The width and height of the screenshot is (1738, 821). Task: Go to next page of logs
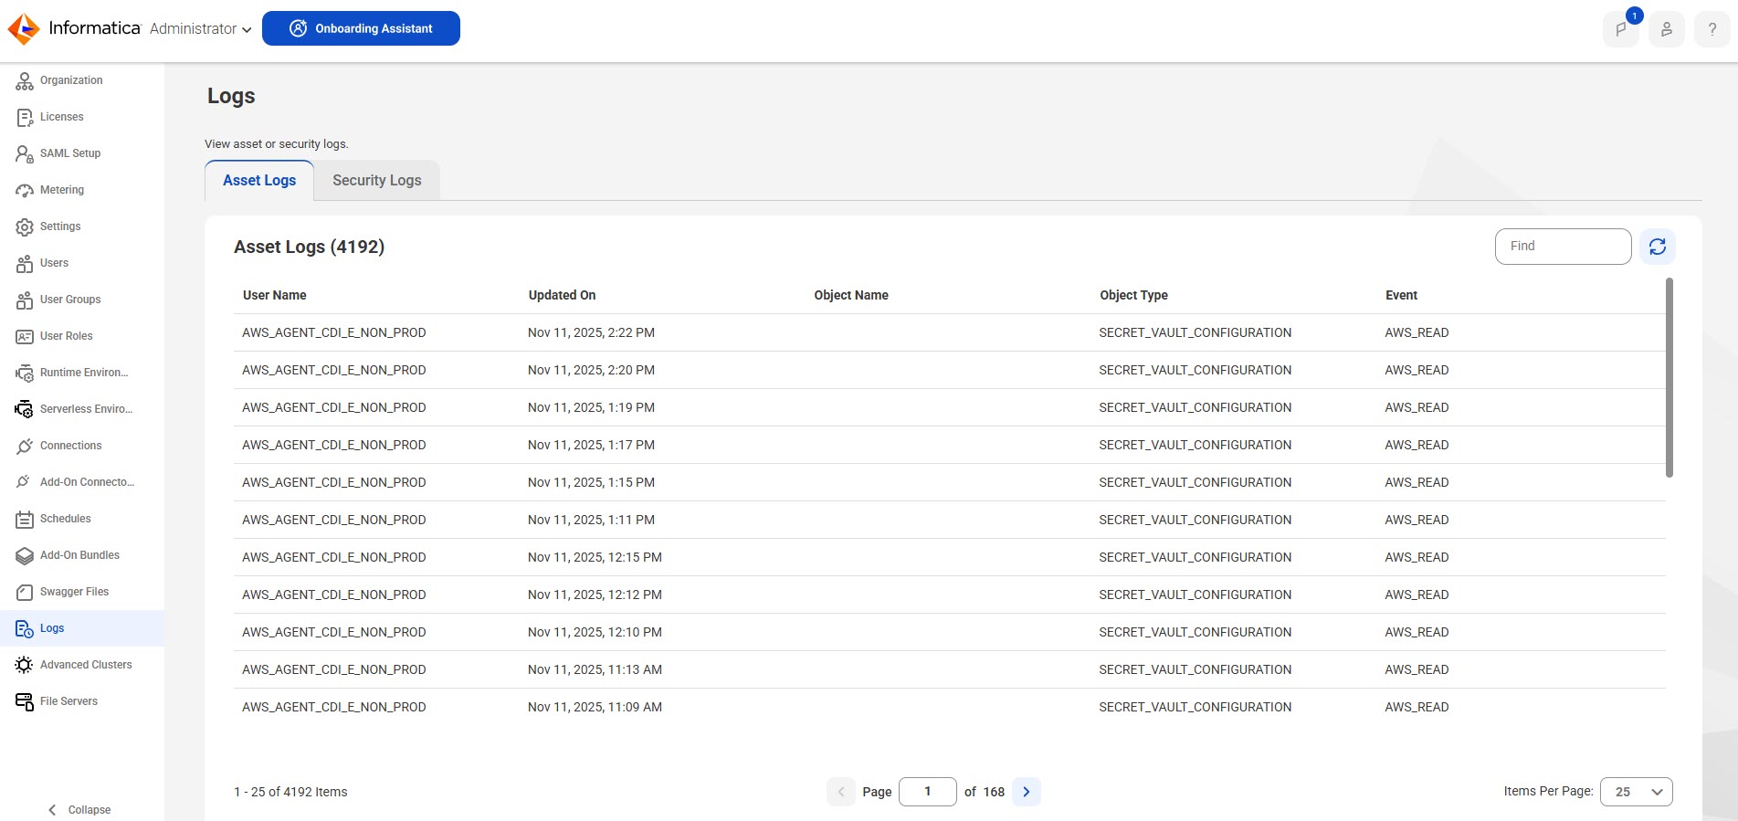click(1027, 792)
